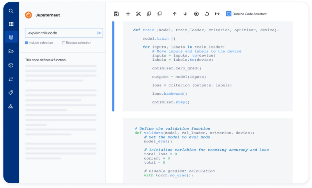This screenshot has width=312, height=188.
Task: Click the 'optimizer.step()' line
Action: [x=171, y=102]
